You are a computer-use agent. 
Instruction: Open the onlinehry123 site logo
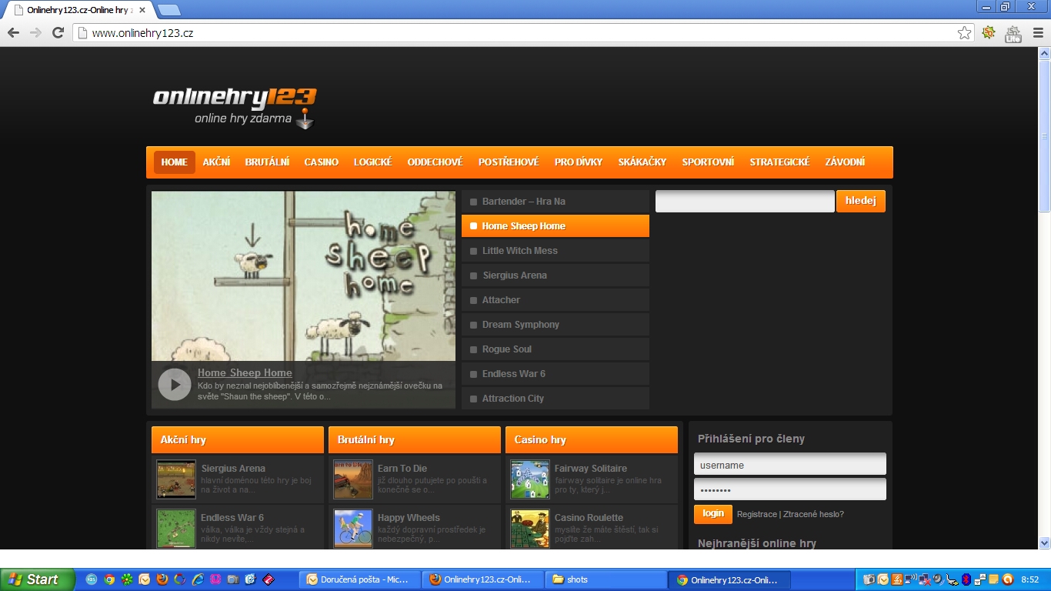[x=235, y=106]
